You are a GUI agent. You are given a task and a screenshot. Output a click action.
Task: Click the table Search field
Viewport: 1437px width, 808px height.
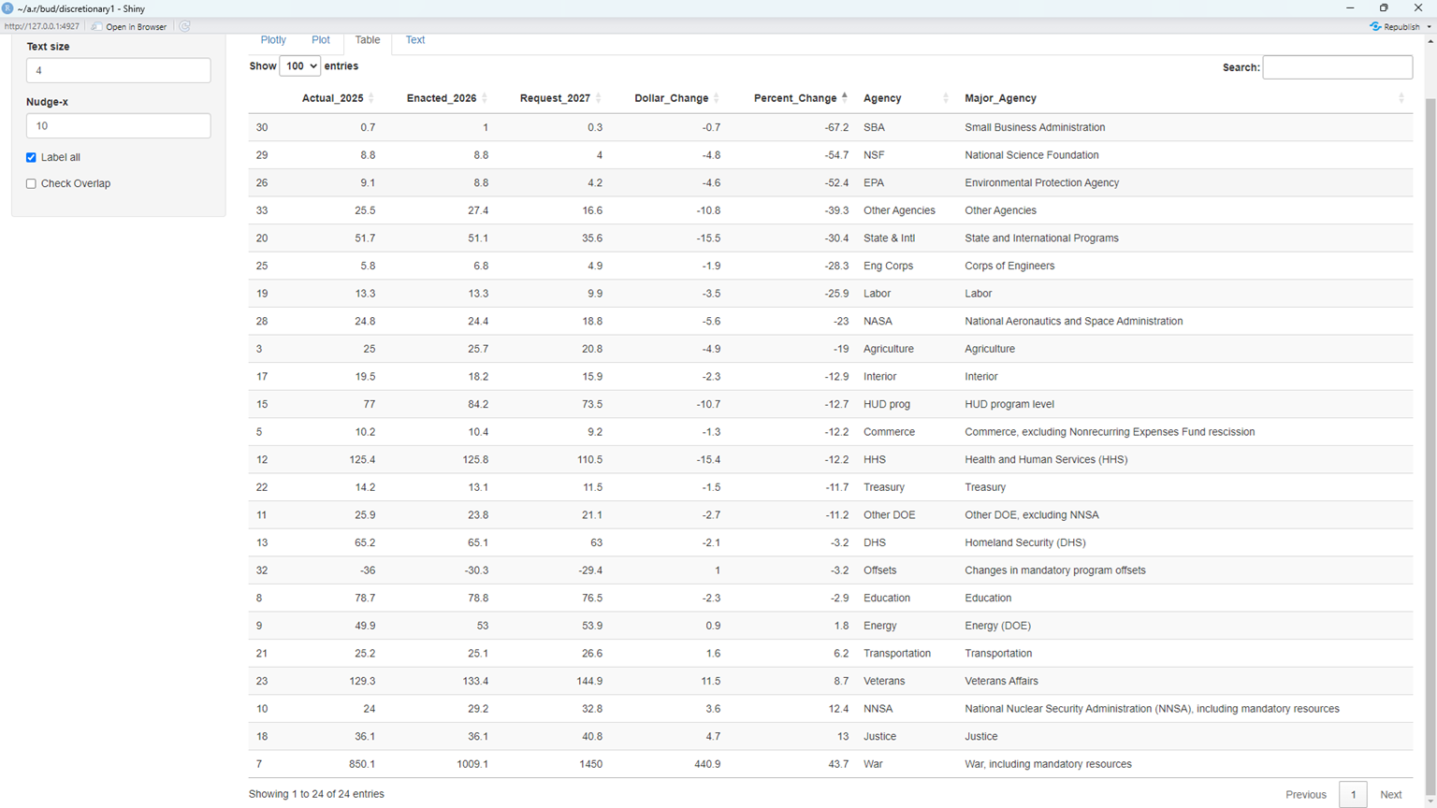tap(1337, 67)
